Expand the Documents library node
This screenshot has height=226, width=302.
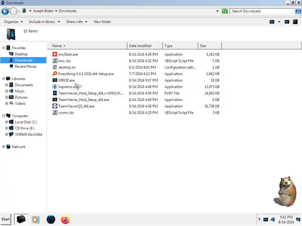(7, 85)
